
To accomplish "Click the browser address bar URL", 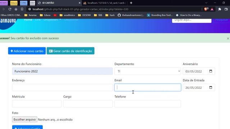I will pos(80,9).
